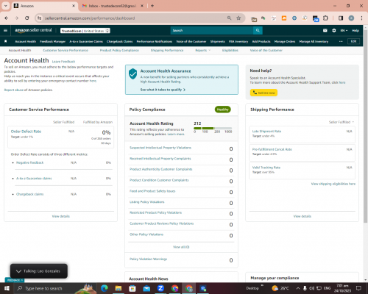Open Chrome three-dot menu

coord(361,18)
